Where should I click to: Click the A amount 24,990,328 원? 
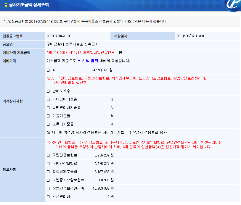tap(102, 70)
